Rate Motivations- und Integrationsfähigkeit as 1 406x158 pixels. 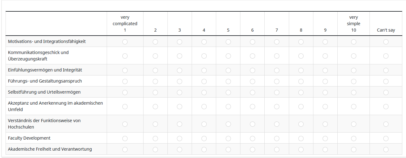pyautogui.click(x=125, y=42)
